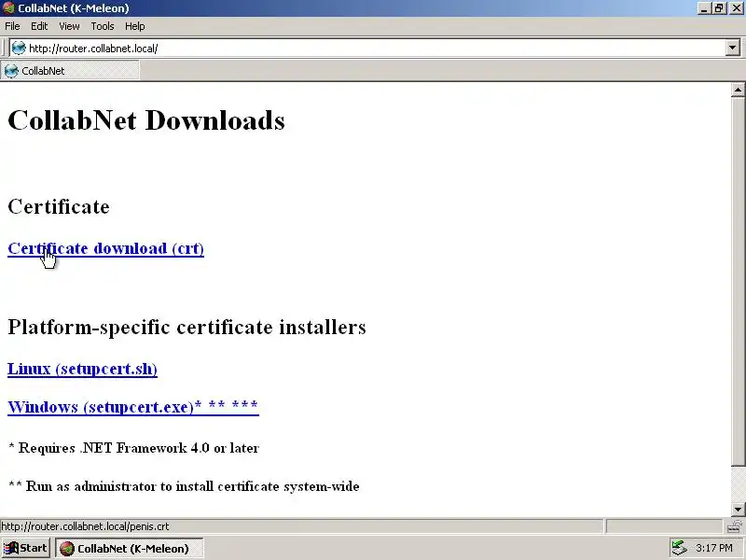
Task: Open the File menu
Action: coord(12,26)
